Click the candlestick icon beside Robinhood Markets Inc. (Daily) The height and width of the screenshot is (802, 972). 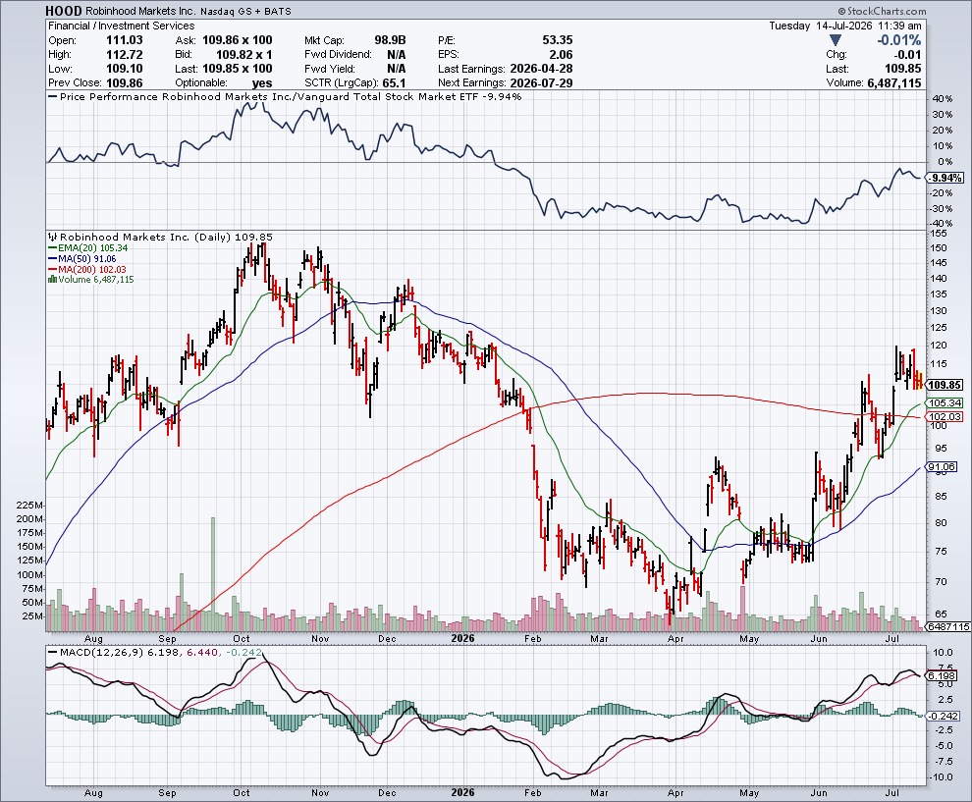(53, 237)
